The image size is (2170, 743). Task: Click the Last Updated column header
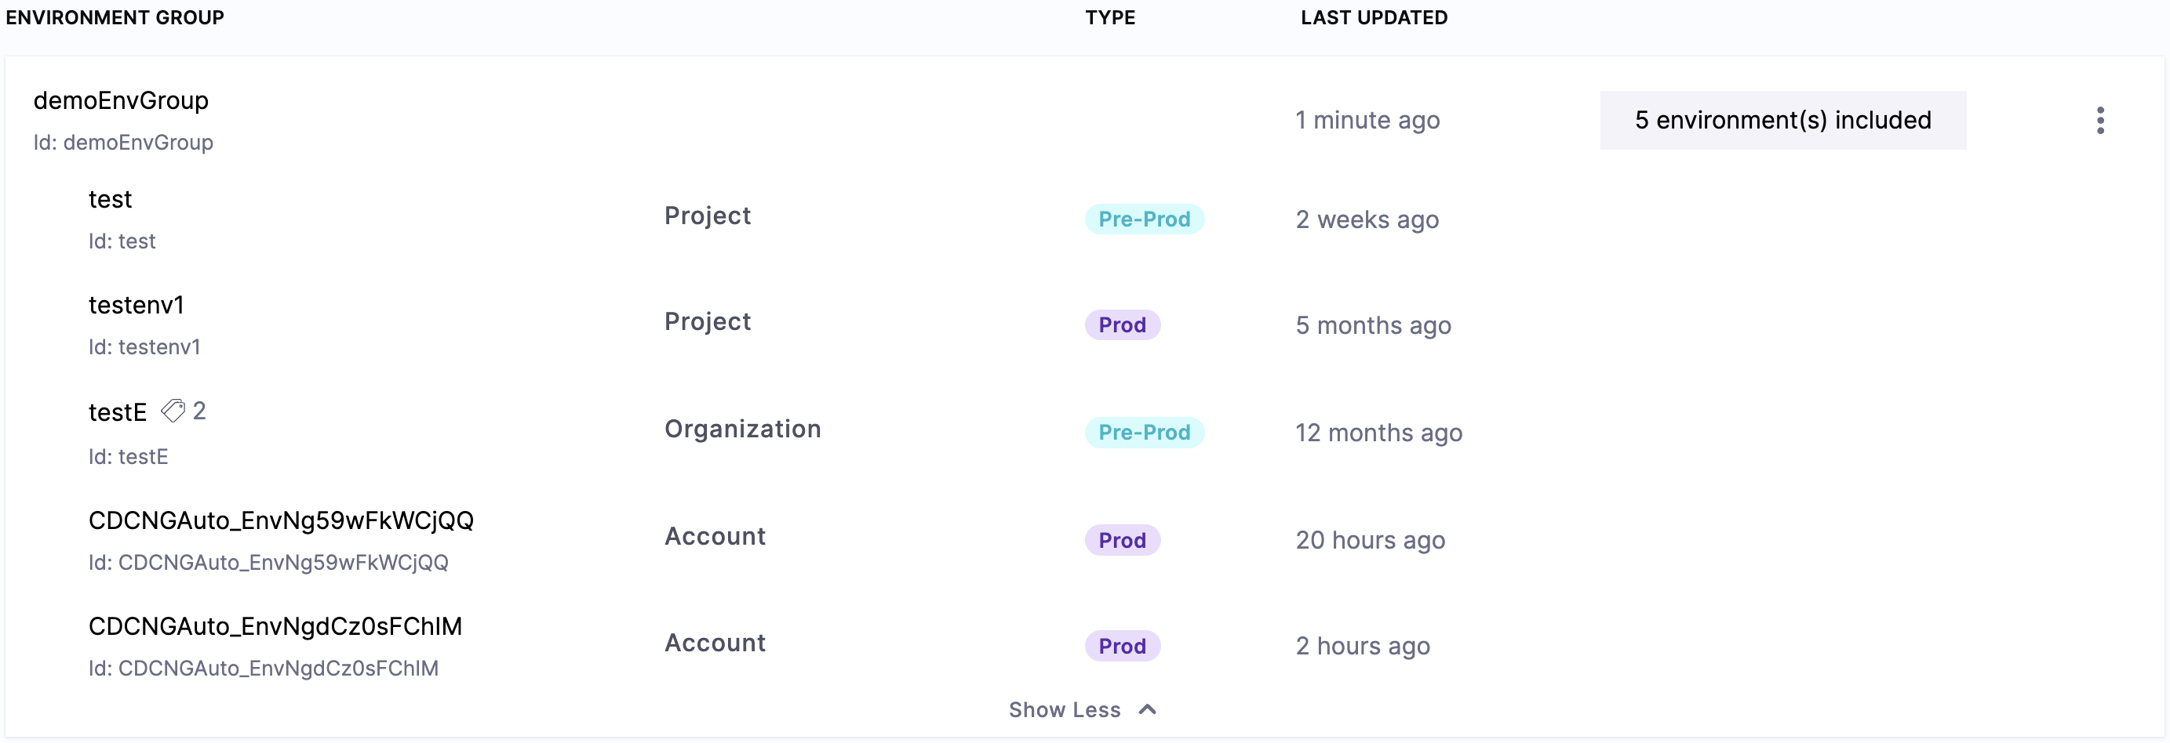(x=1373, y=18)
